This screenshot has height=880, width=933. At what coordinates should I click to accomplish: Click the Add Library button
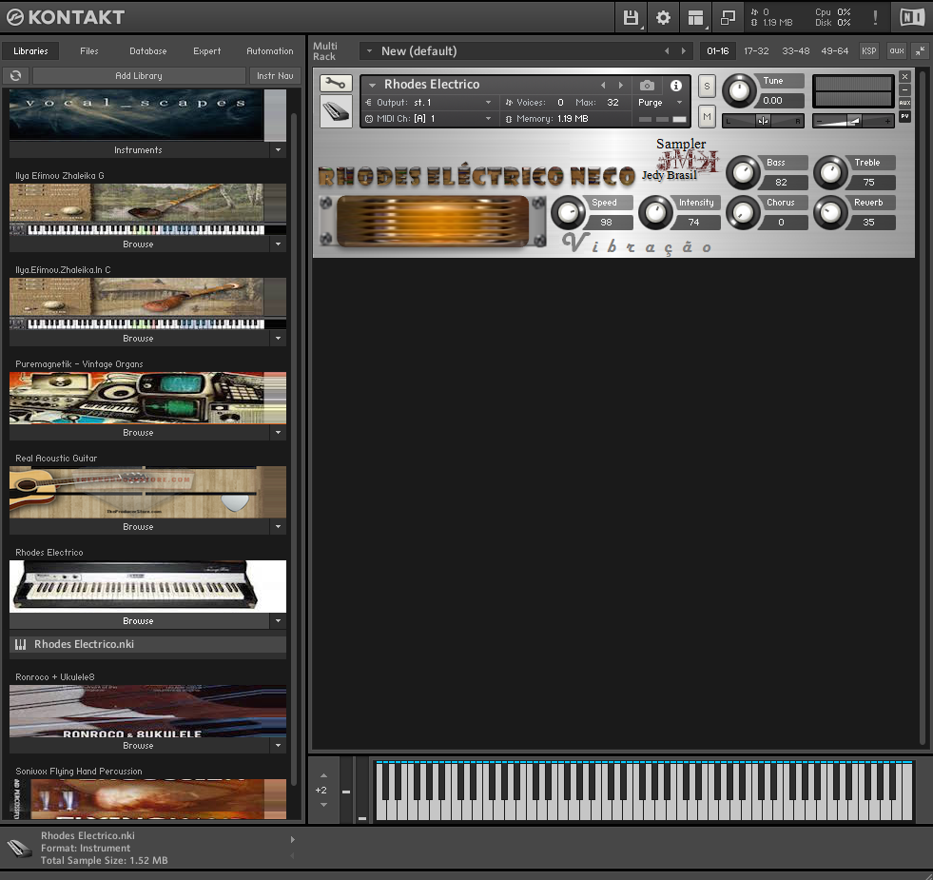139,75
